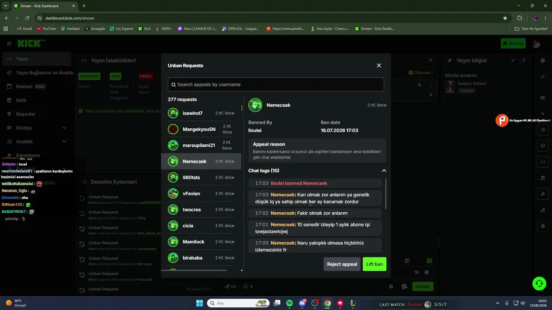
Task: Toggle the hamburger sidebar menu
Action: point(9,43)
